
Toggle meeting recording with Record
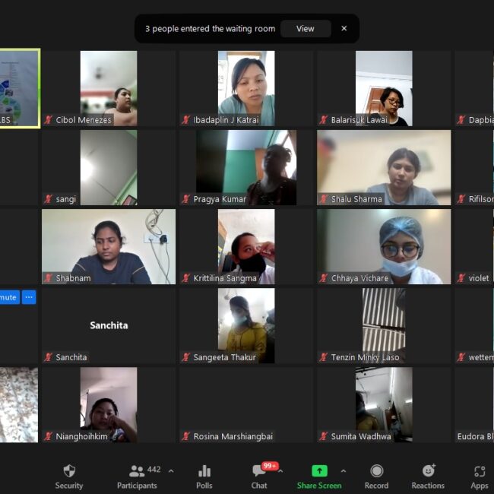click(376, 477)
